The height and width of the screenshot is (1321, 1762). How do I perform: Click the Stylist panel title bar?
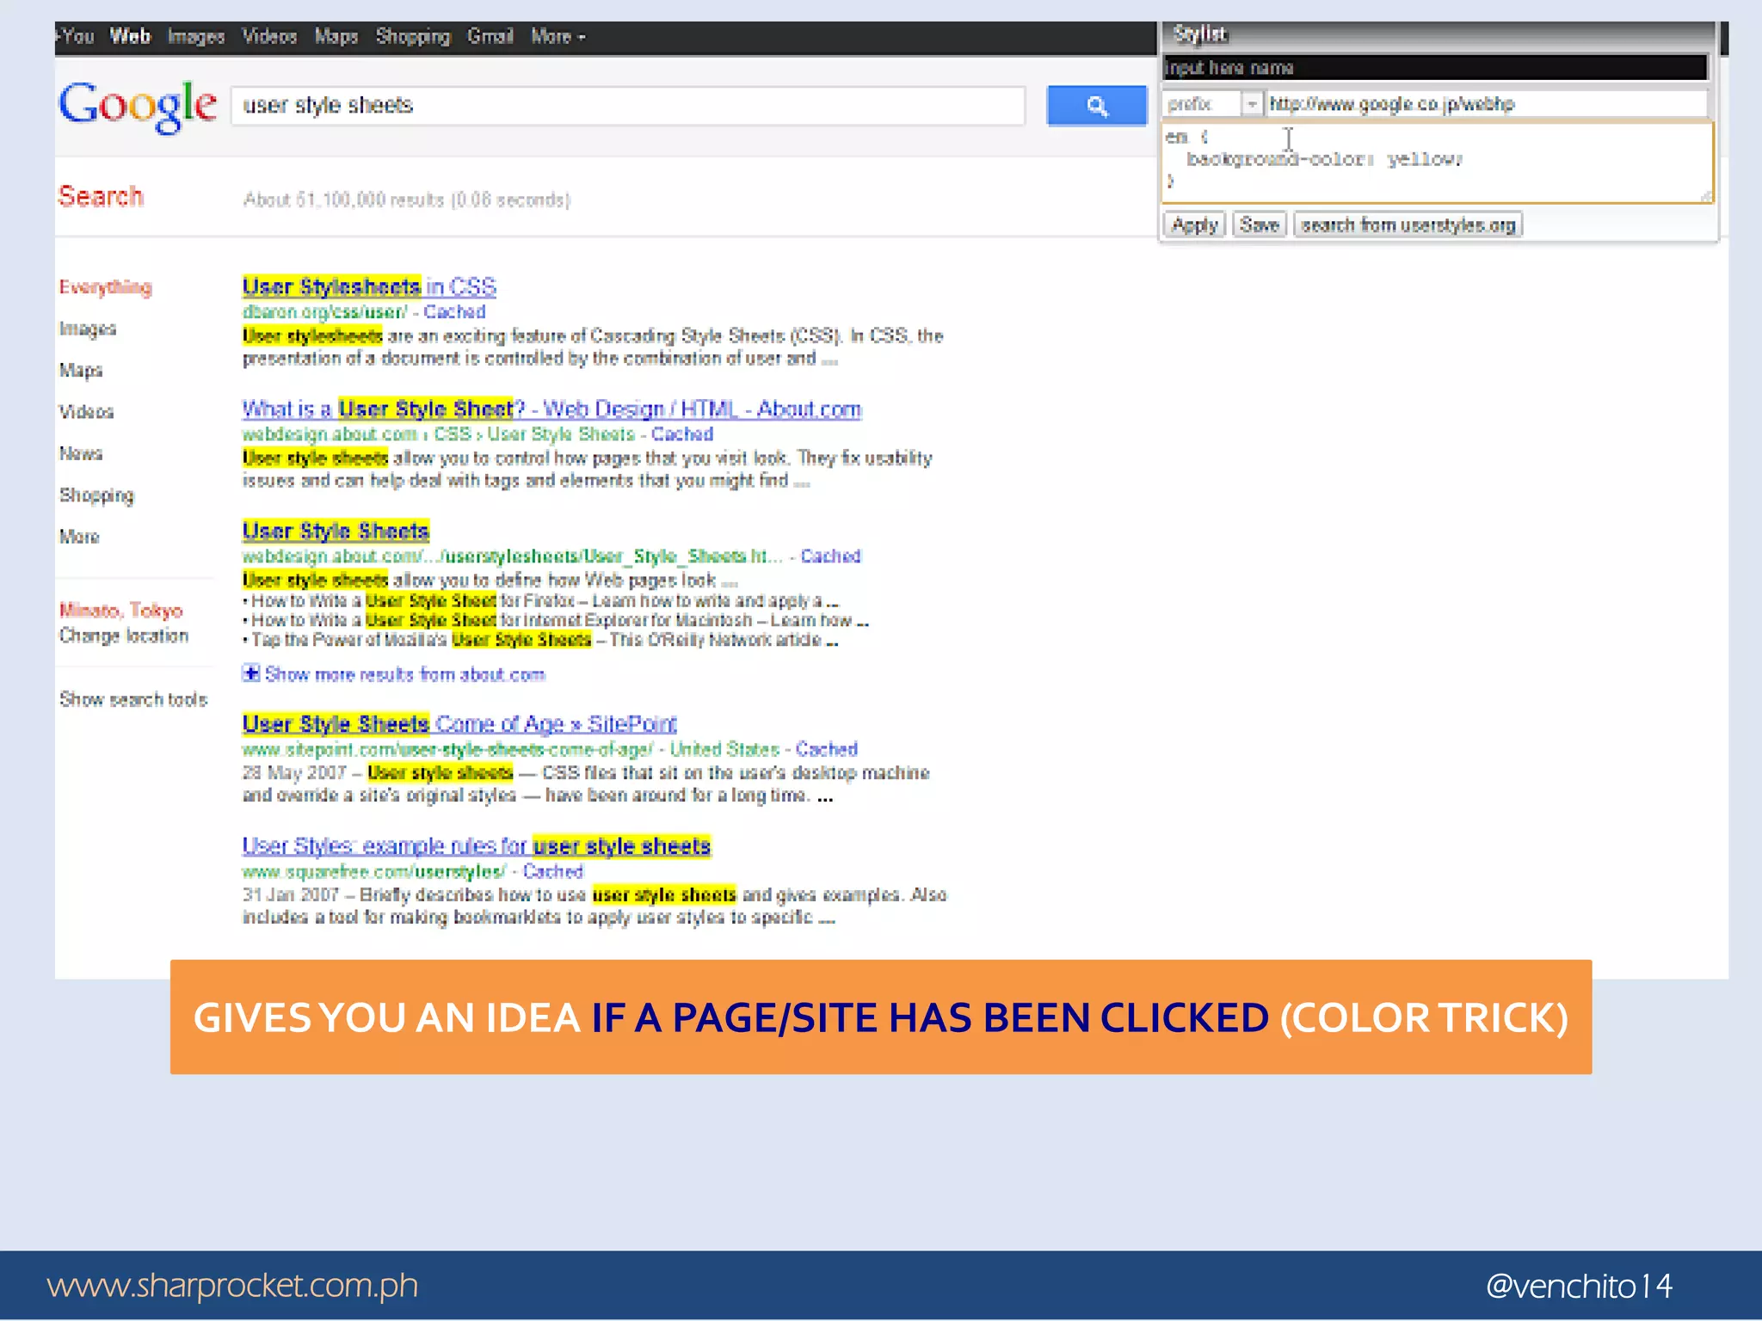(1437, 35)
